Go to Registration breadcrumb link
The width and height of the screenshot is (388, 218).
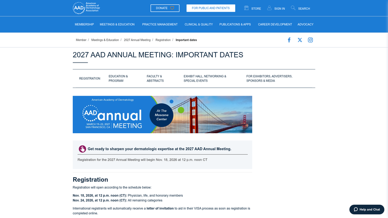click(163, 40)
